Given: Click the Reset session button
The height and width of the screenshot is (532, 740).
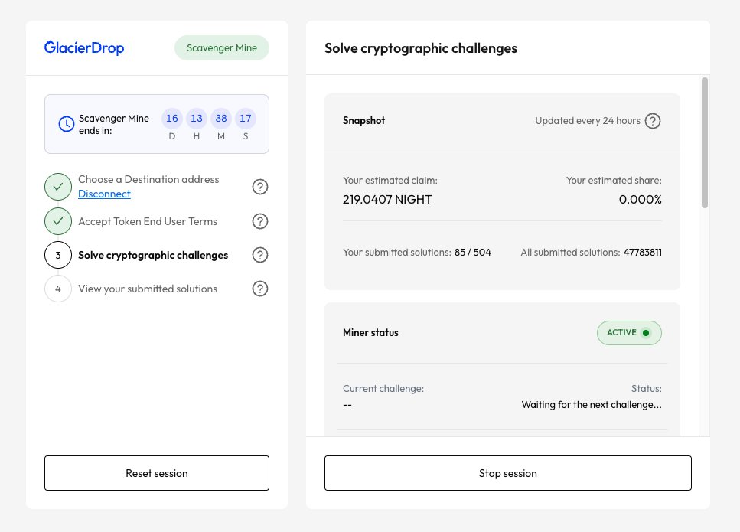Looking at the screenshot, I should click(x=157, y=473).
